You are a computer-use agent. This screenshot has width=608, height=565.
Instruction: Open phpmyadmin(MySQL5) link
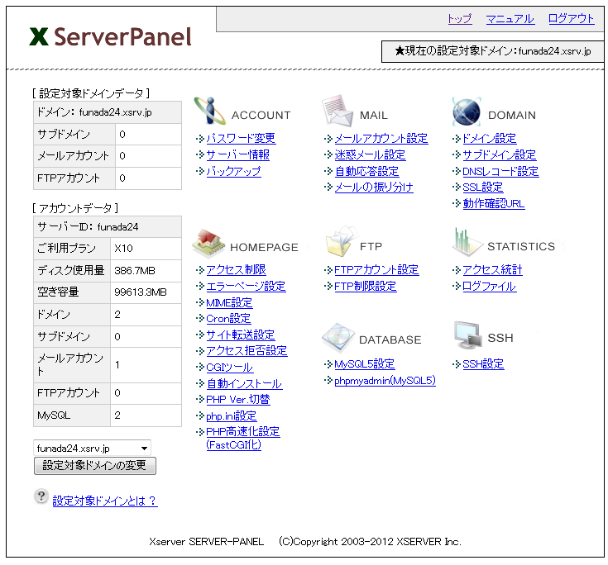click(385, 381)
